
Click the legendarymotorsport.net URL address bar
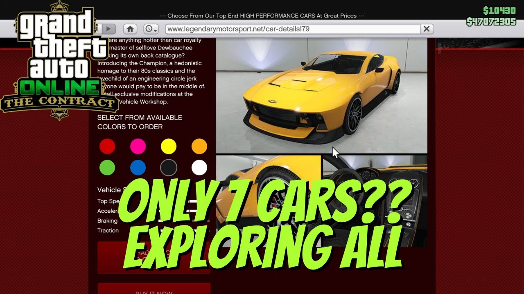[x=293, y=29]
